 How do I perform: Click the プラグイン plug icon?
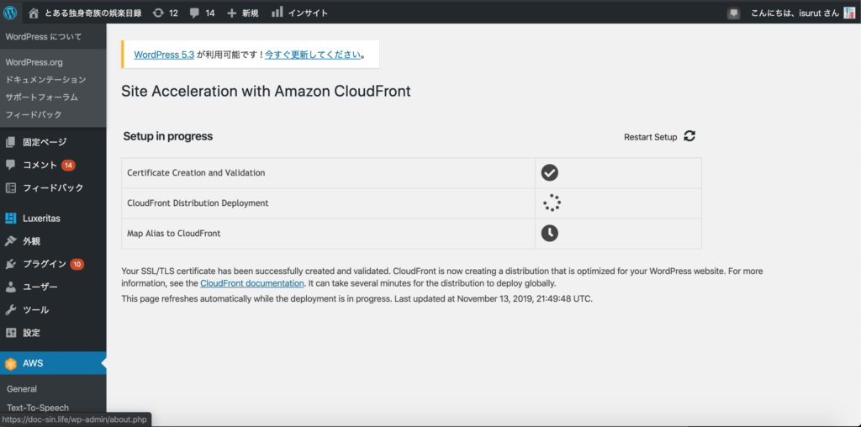[10, 264]
